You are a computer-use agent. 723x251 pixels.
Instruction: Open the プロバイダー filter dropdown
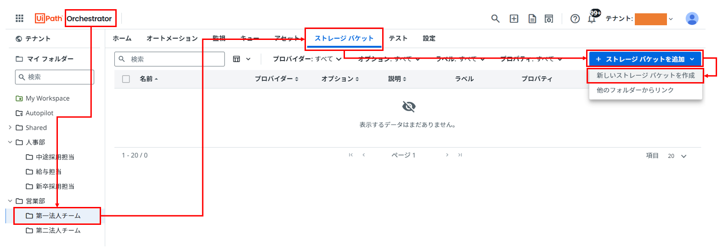pyautogui.click(x=307, y=59)
